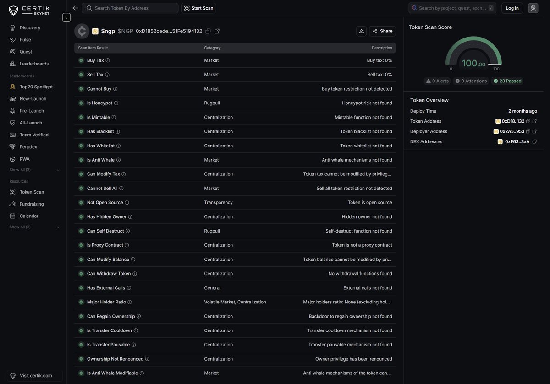Go back using the left arrow icon
The image size is (550, 384).
pyautogui.click(x=75, y=8)
